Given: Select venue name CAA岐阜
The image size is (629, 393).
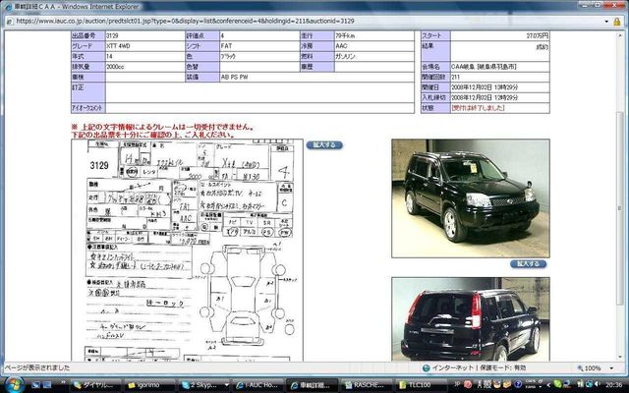Looking at the screenshot, I should coord(500,67).
